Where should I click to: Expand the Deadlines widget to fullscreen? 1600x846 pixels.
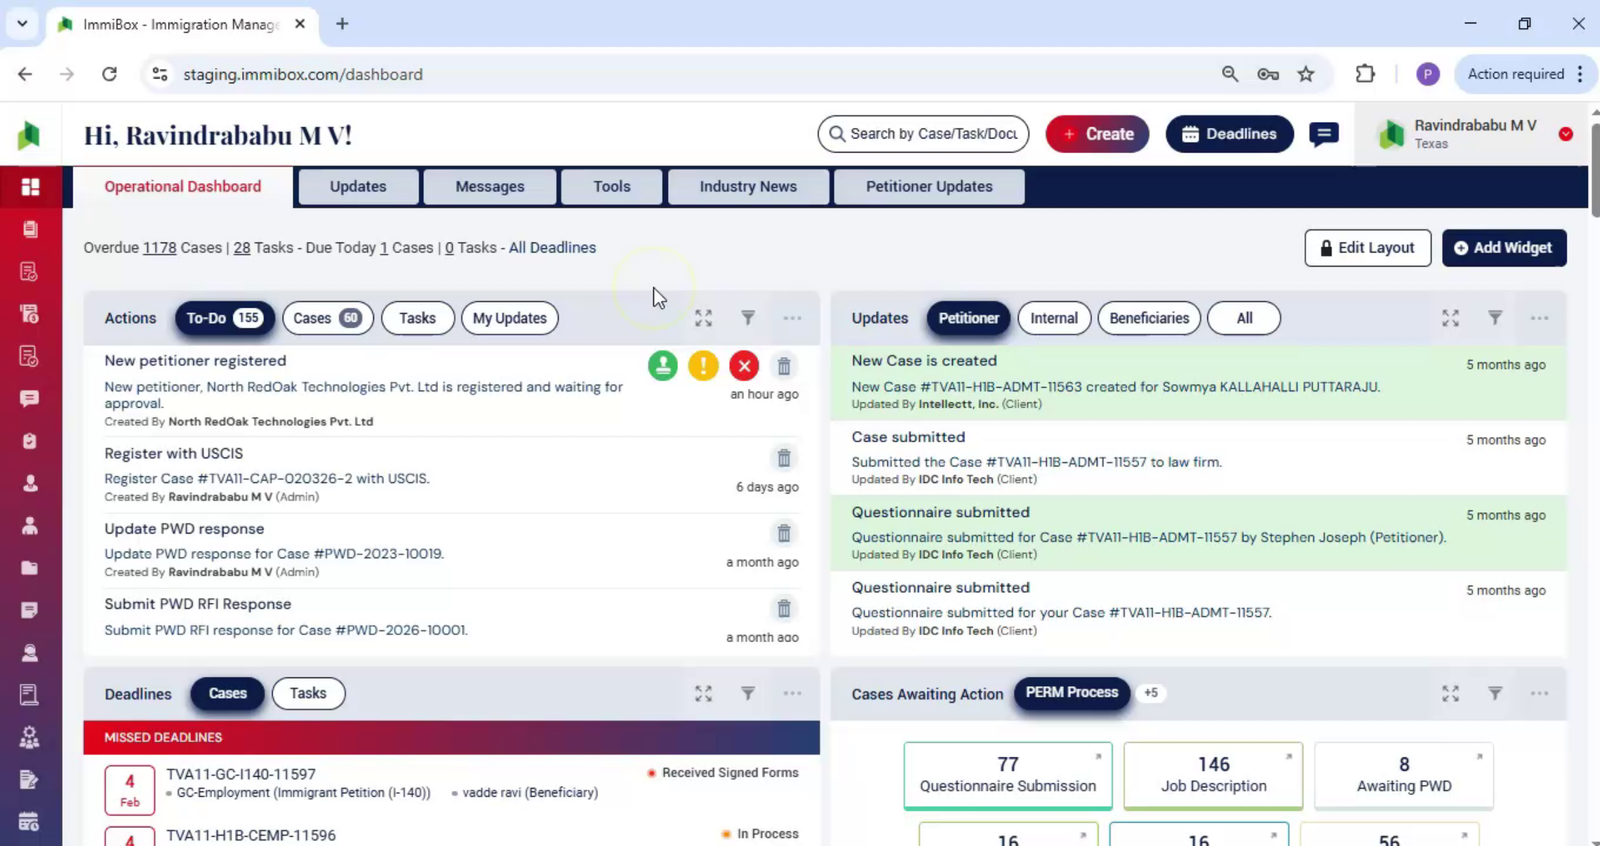click(x=703, y=693)
